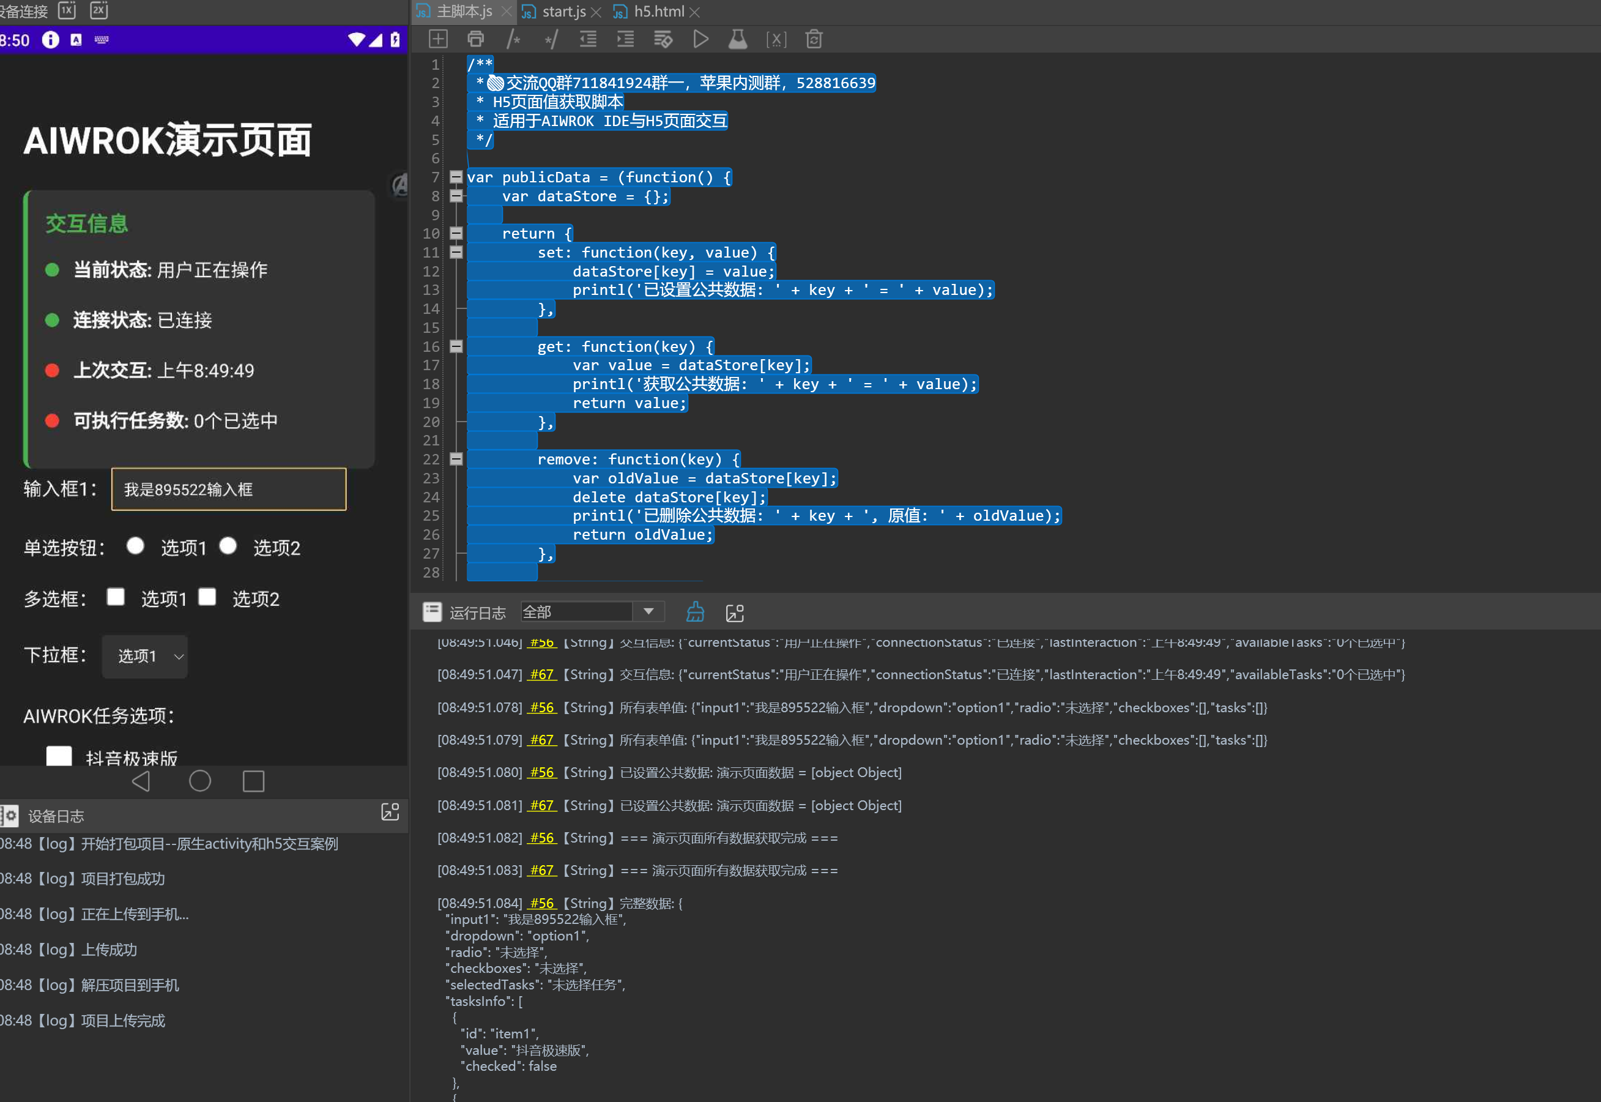The image size is (1601, 1102).
Task: Switch to the start.js tab
Action: (563, 12)
